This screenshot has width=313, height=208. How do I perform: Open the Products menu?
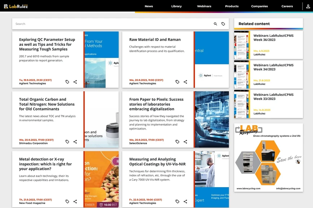232,6
